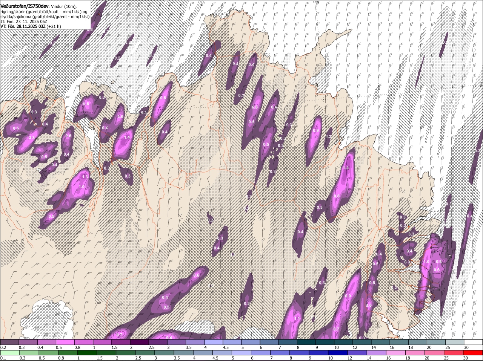Image resolution: width=483 pixels, height=361 pixels.
Task: Click the dark teal swatch labeled 8 in top legend
Action: pyautogui.click(x=306, y=342)
